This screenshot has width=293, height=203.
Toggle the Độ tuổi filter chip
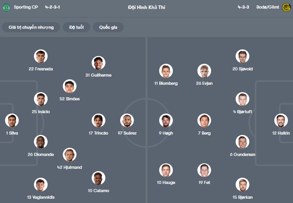(76, 27)
